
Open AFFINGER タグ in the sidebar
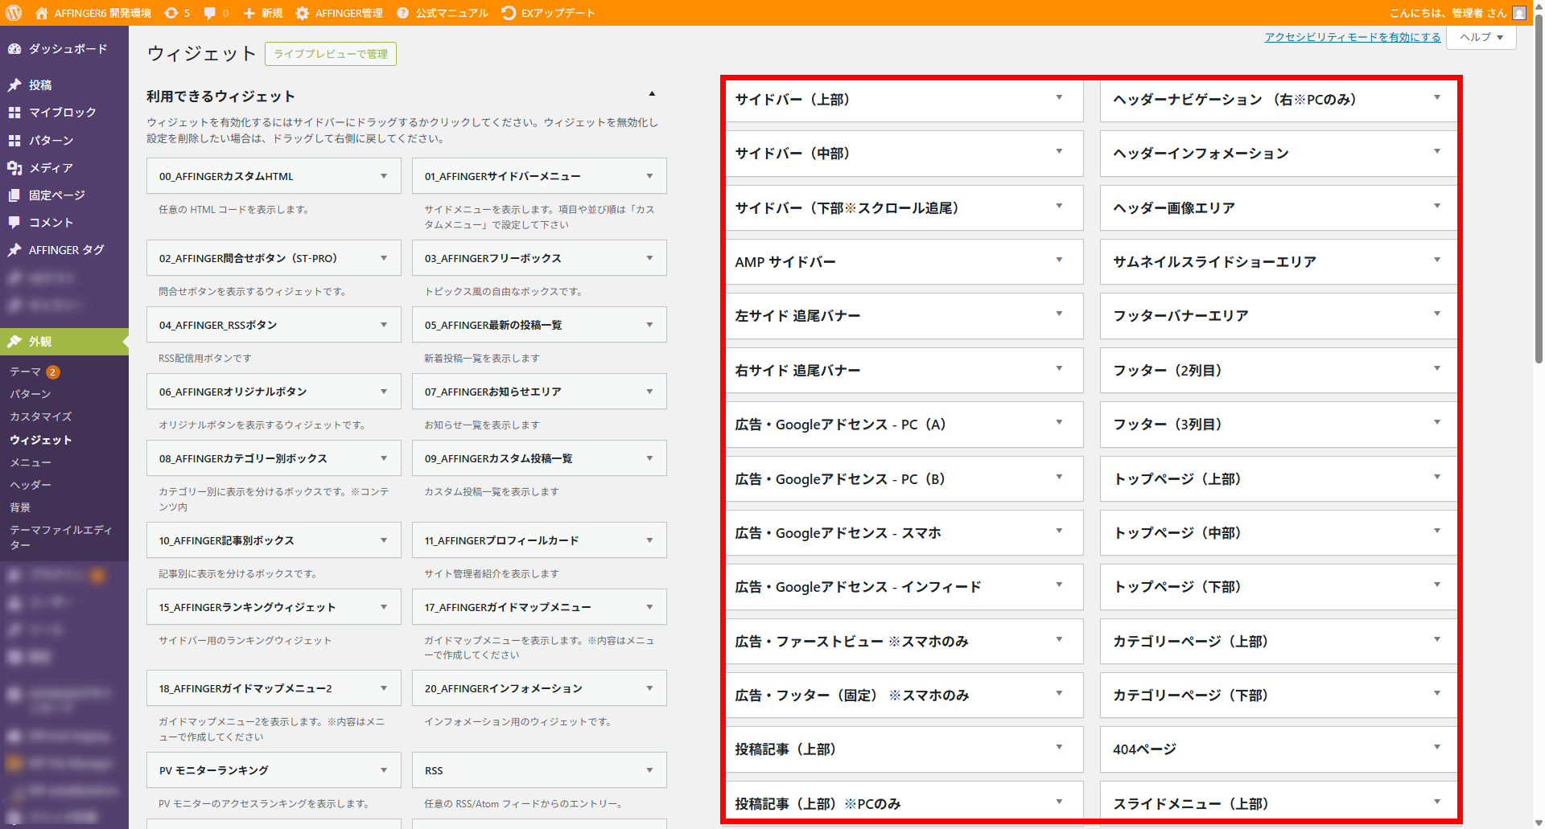pos(64,250)
